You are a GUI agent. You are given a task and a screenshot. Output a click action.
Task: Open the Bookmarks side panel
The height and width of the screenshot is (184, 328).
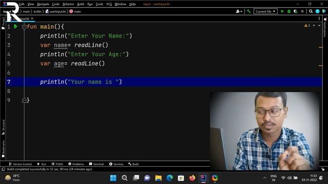(3, 149)
